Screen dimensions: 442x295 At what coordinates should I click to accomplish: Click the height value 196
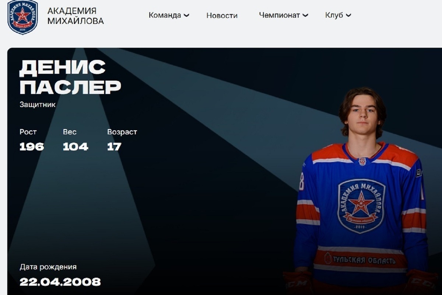[x=32, y=147]
